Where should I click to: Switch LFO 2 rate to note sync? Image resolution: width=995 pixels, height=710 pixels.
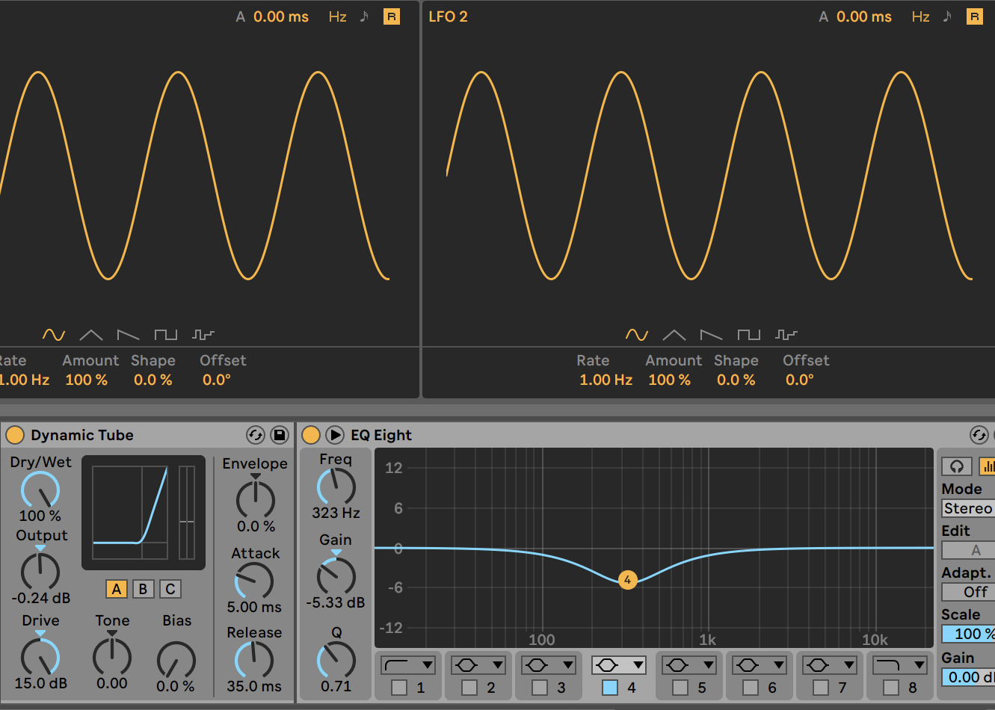[947, 16]
